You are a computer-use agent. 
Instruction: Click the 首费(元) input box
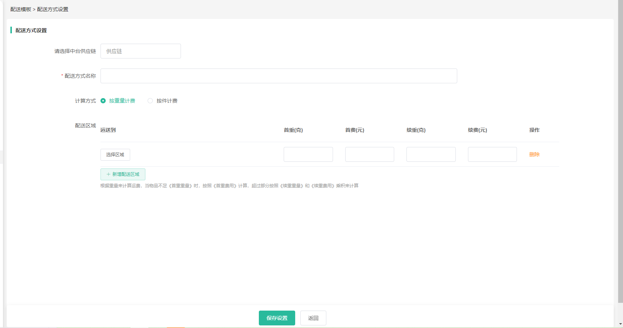tap(369, 154)
